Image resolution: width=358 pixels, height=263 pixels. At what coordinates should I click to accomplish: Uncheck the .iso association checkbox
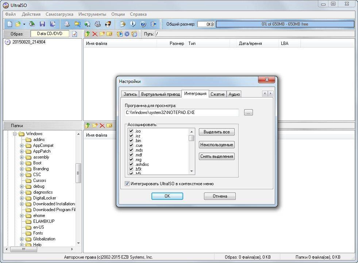click(131, 131)
